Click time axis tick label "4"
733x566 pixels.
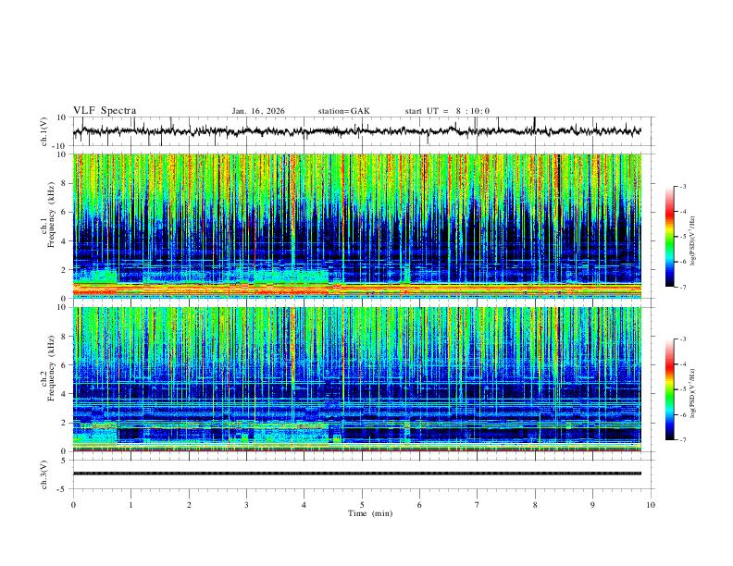pyautogui.click(x=304, y=505)
